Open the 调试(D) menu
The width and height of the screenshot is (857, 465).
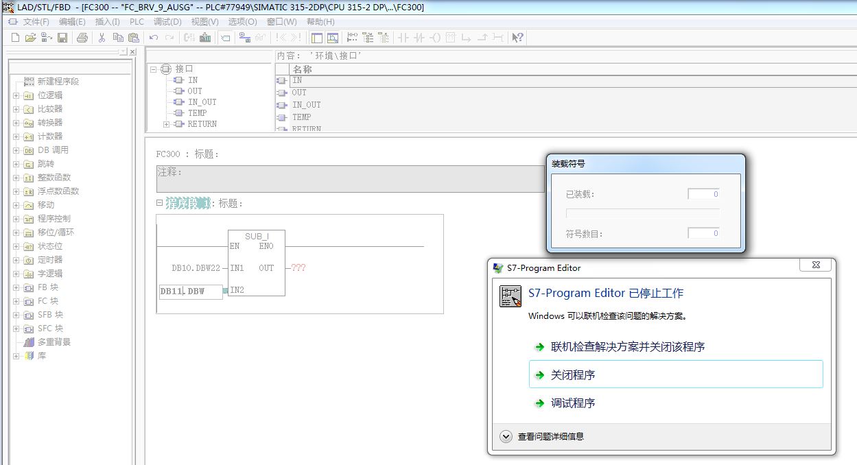(167, 22)
